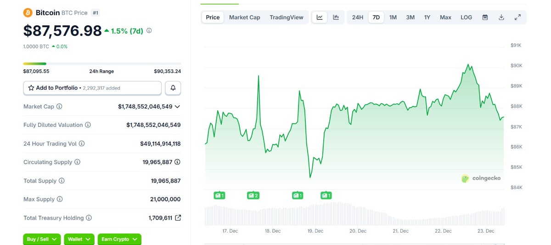Switch to the TradingView tab
Viewport: 551px width, 245px height.
(287, 17)
